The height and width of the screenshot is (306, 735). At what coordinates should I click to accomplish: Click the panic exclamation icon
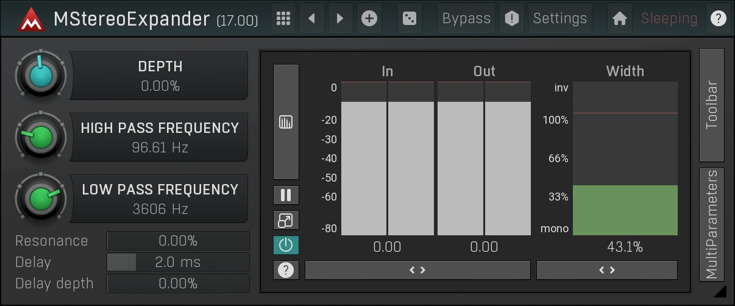pos(512,18)
